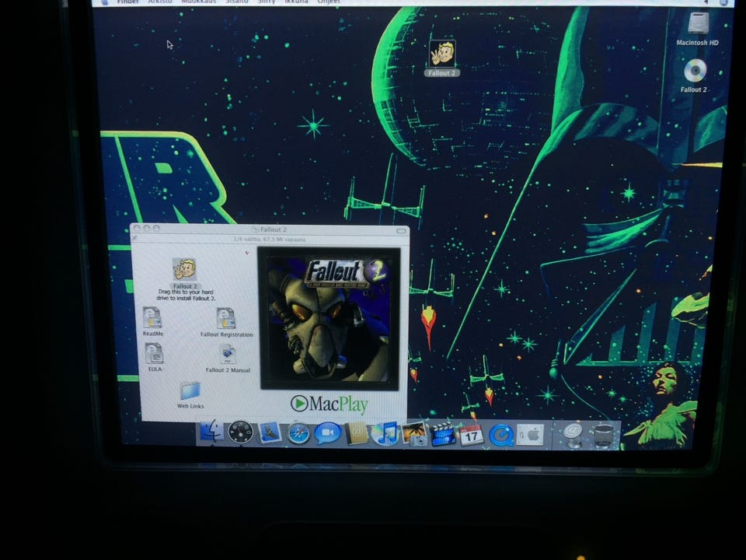Open the Siirry menu
Screen dimensions: 746x560
click(x=267, y=2)
